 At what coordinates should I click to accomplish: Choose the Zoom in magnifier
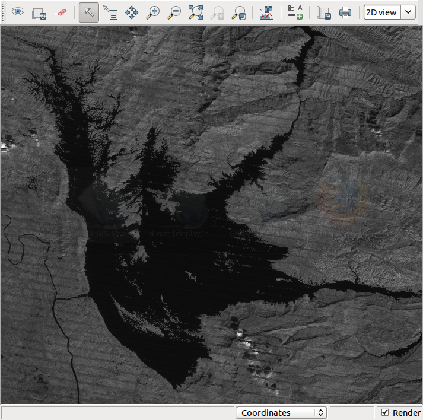(x=153, y=12)
